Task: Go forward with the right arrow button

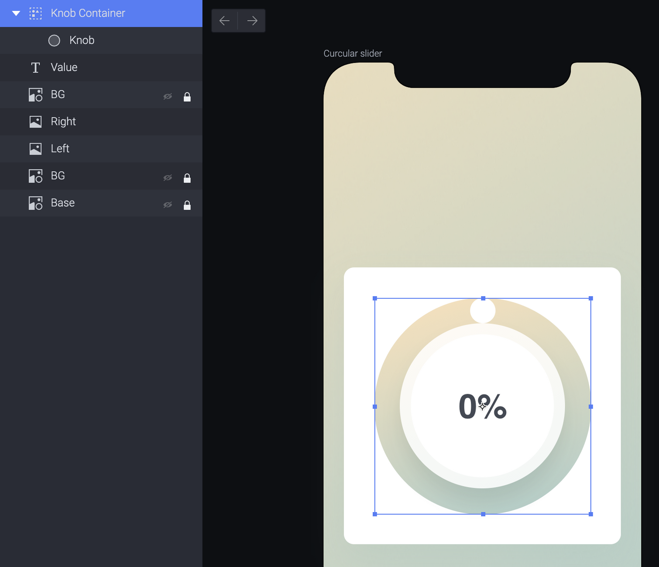Action: [x=252, y=20]
